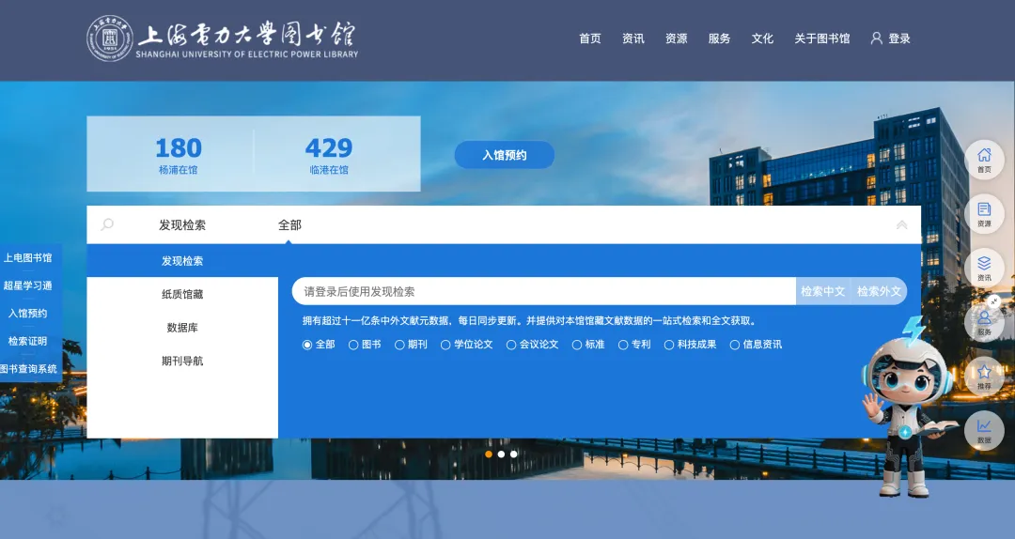Click the search input field
The image size is (1015, 539).
[x=544, y=291]
